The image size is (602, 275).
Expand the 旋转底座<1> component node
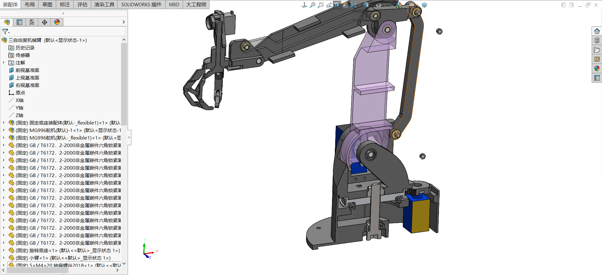pos(4,250)
